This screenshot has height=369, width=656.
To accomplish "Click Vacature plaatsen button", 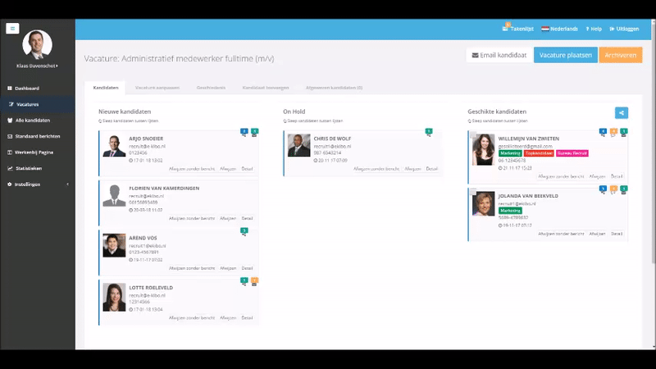I will tap(565, 55).
